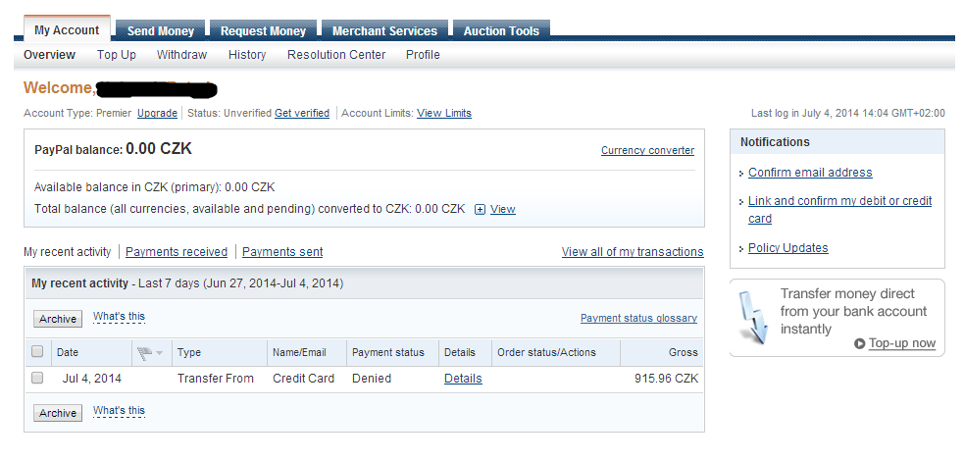Open the Resolution Center menu item
Screen dimensions: 964x461
(x=336, y=55)
